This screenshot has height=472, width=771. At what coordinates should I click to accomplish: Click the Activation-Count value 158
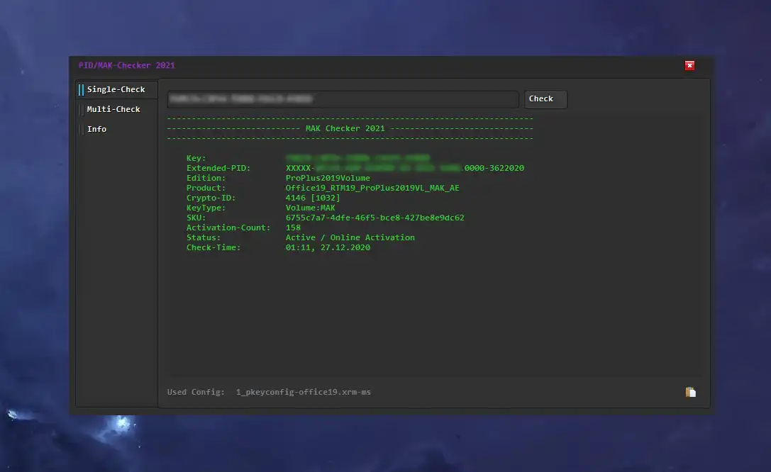coord(293,227)
